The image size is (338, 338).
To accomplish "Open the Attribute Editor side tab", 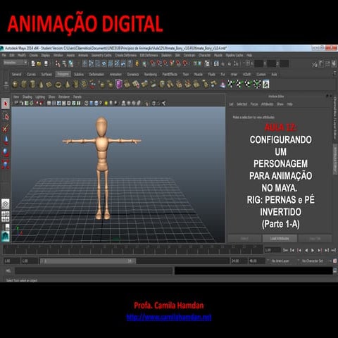I will pyautogui.click(x=335, y=158).
